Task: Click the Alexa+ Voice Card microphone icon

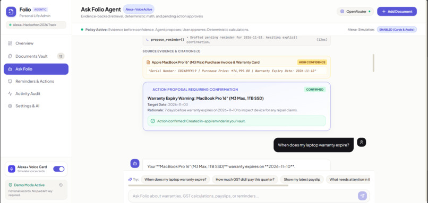Action: click(12, 169)
